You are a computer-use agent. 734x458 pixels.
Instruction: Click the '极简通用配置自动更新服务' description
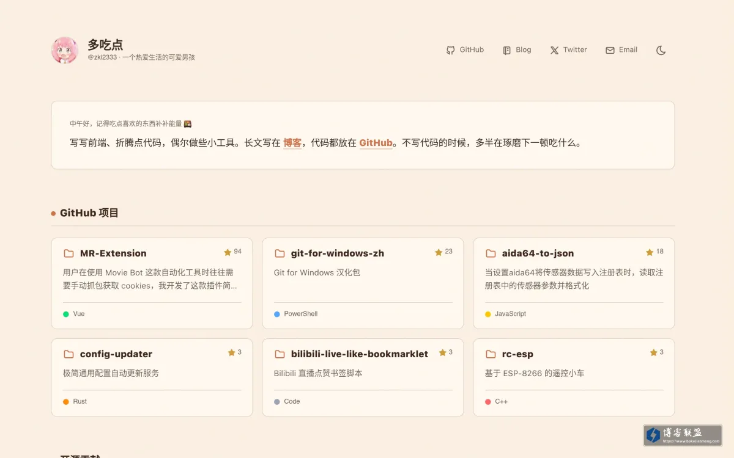111,373
